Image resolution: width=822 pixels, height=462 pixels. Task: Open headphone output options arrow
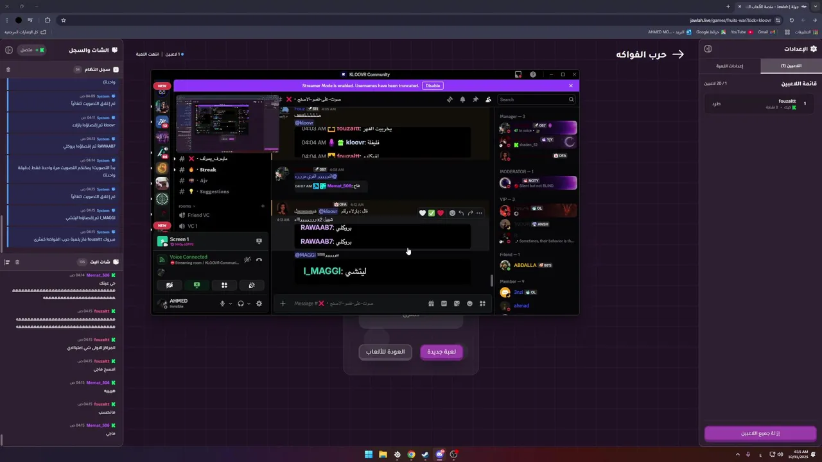click(x=248, y=304)
